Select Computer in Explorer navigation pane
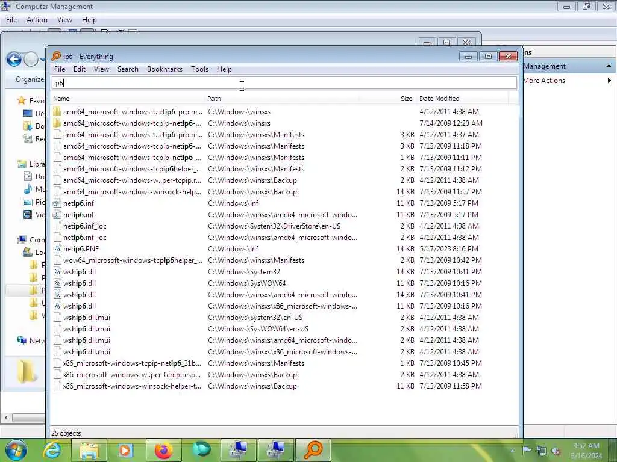Viewport: 617px width, 462px height. click(31, 239)
